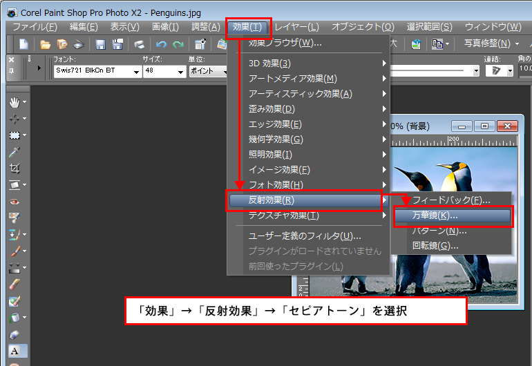This screenshot has width=532, height=366.
Task: Open the ファイル(F) menu
Action: 35,27
